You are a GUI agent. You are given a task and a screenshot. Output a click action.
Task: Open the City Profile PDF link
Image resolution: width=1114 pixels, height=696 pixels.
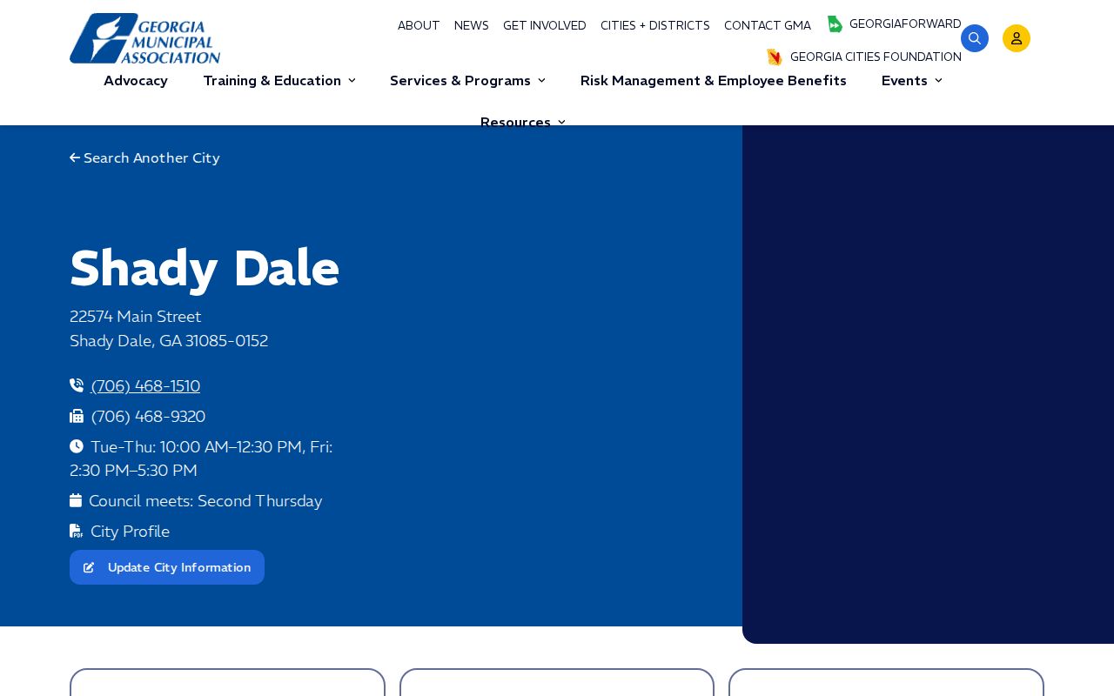tap(131, 532)
